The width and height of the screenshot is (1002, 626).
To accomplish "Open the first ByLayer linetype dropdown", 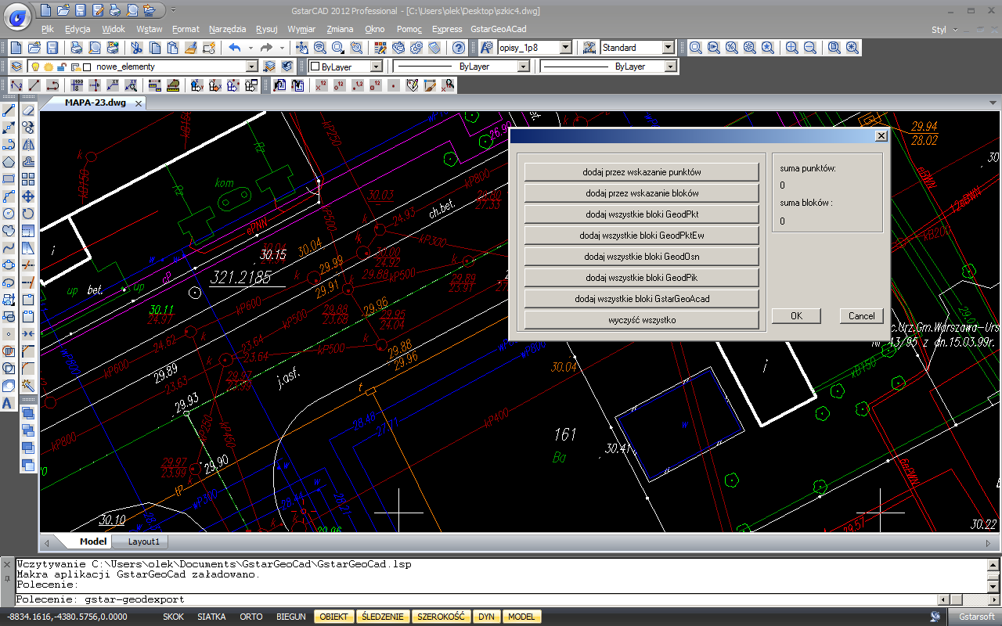I will (x=524, y=67).
